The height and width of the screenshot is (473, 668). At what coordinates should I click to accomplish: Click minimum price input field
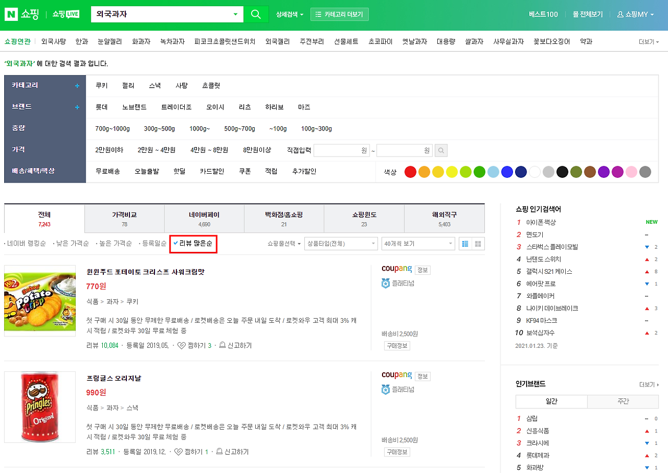pyautogui.click(x=341, y=151)
